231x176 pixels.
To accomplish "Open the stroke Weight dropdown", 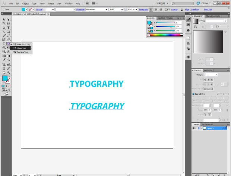I will (x=216, y=75).
